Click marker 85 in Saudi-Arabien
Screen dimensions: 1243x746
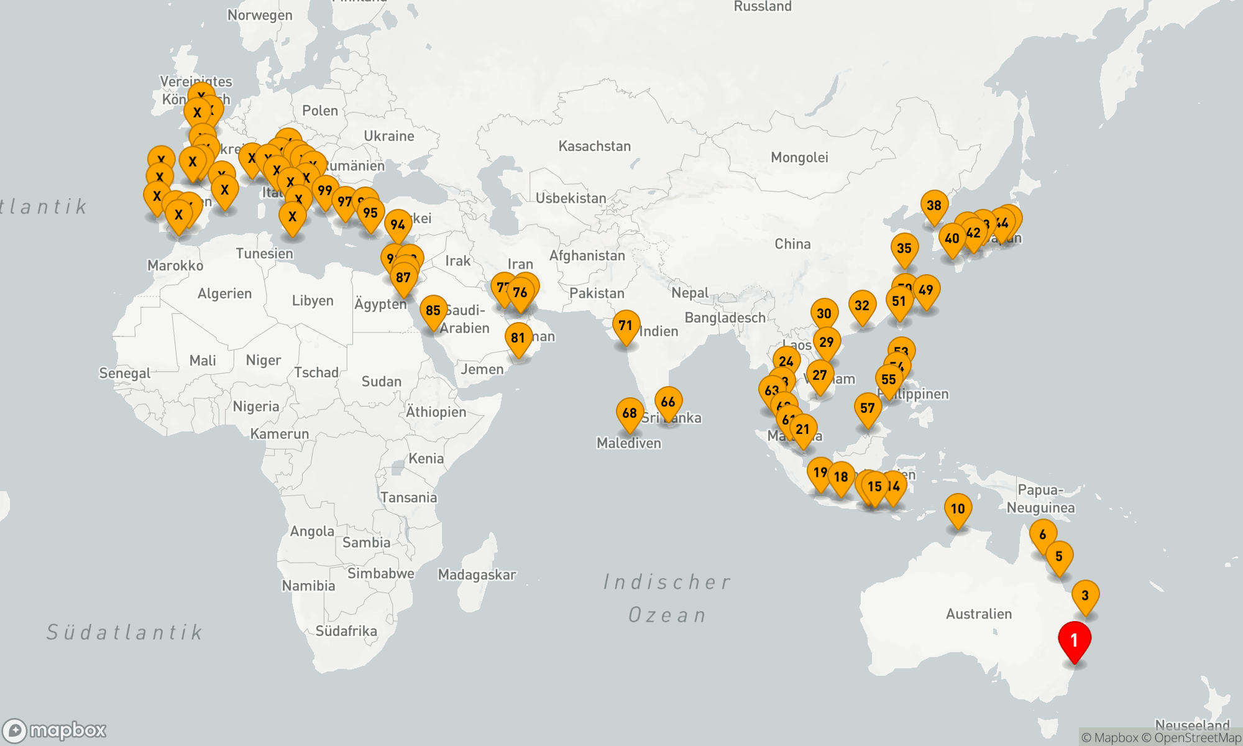click(433, 311)
